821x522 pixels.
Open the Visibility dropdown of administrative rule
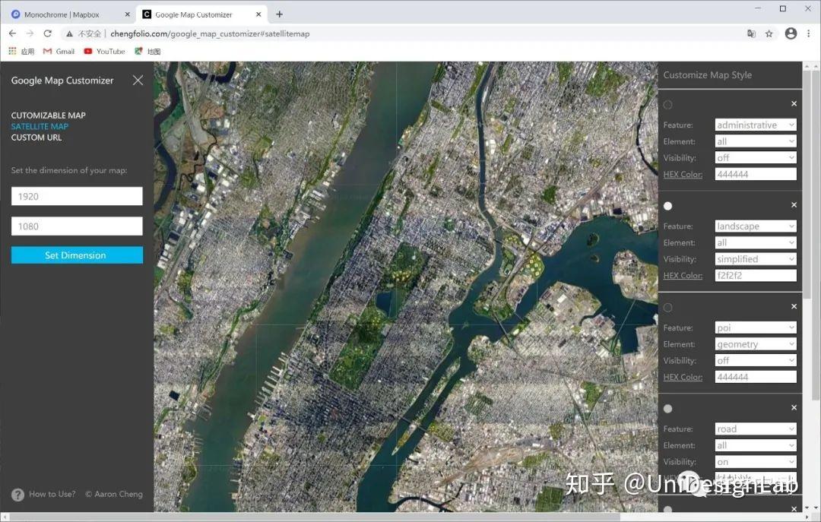click(x=756, y=157)
